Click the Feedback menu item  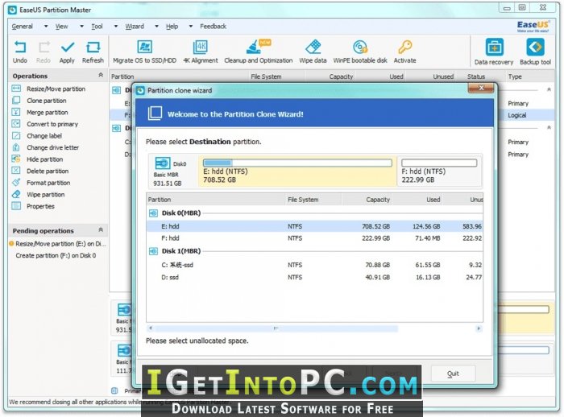[213, 27]
